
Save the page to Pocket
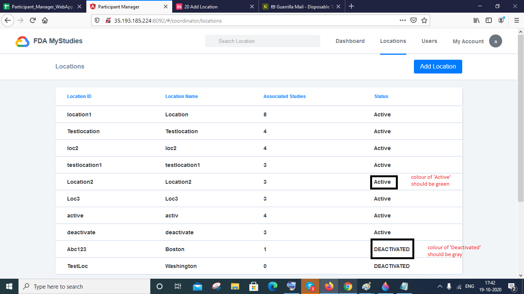(x=414, y=20)
